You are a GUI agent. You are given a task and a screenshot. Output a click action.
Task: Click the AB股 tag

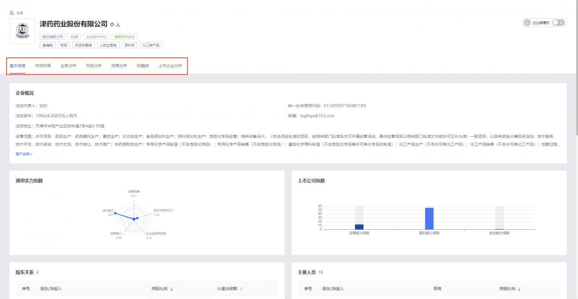(x=74, y=37)
